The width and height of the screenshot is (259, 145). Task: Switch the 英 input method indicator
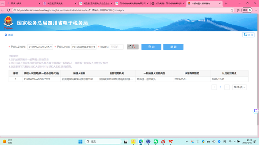click(225, 142)
